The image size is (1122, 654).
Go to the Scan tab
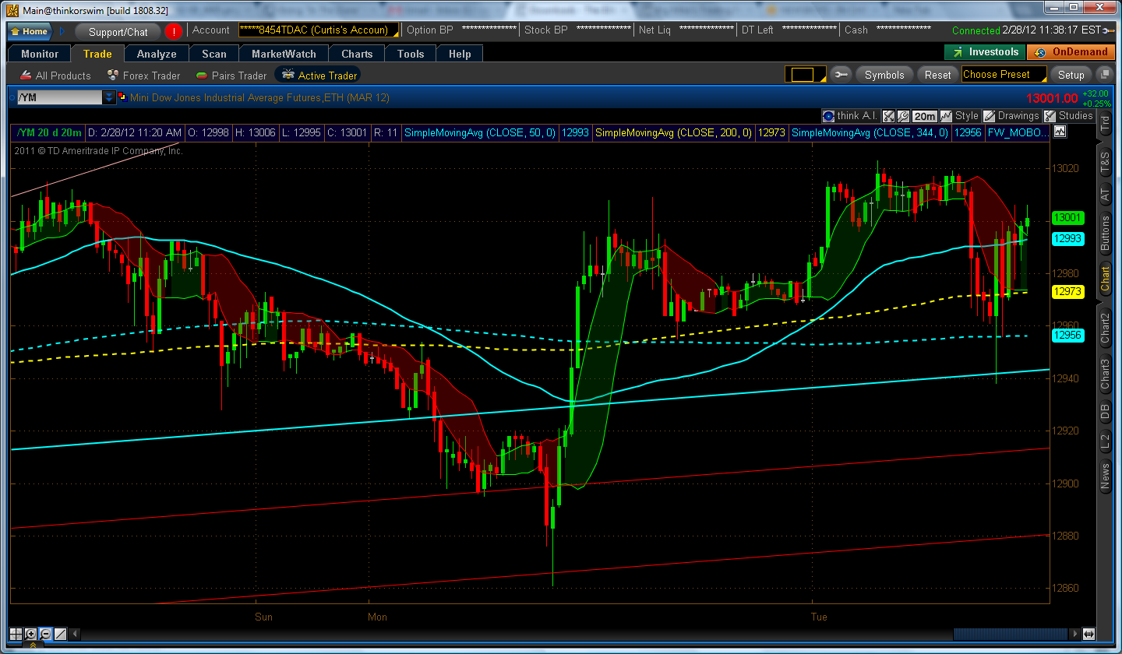point(214,54)
